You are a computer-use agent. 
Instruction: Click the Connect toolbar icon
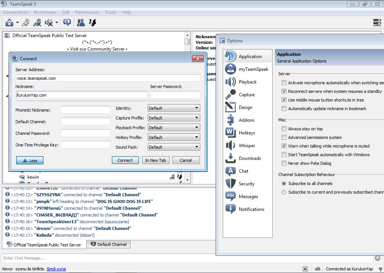tap(9, 22)
